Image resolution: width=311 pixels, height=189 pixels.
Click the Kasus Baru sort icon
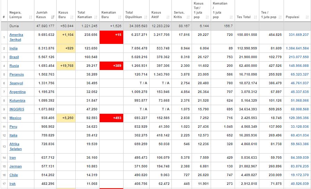(72, 17)
